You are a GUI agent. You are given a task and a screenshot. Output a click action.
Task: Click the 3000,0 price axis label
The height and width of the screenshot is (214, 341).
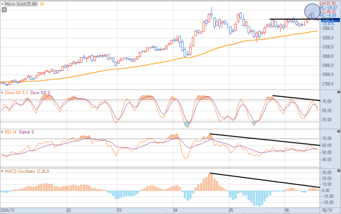[328, 56]
